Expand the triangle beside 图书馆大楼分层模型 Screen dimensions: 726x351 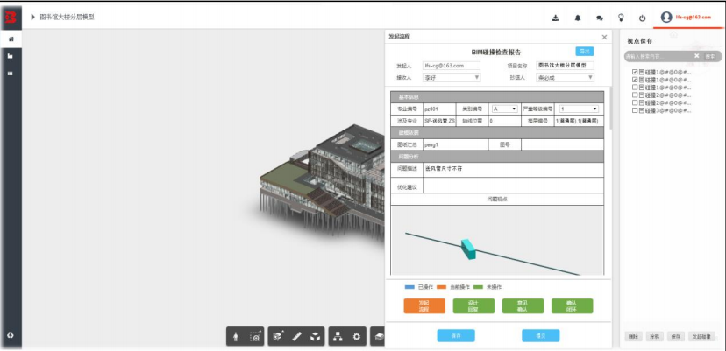point(32,18)
